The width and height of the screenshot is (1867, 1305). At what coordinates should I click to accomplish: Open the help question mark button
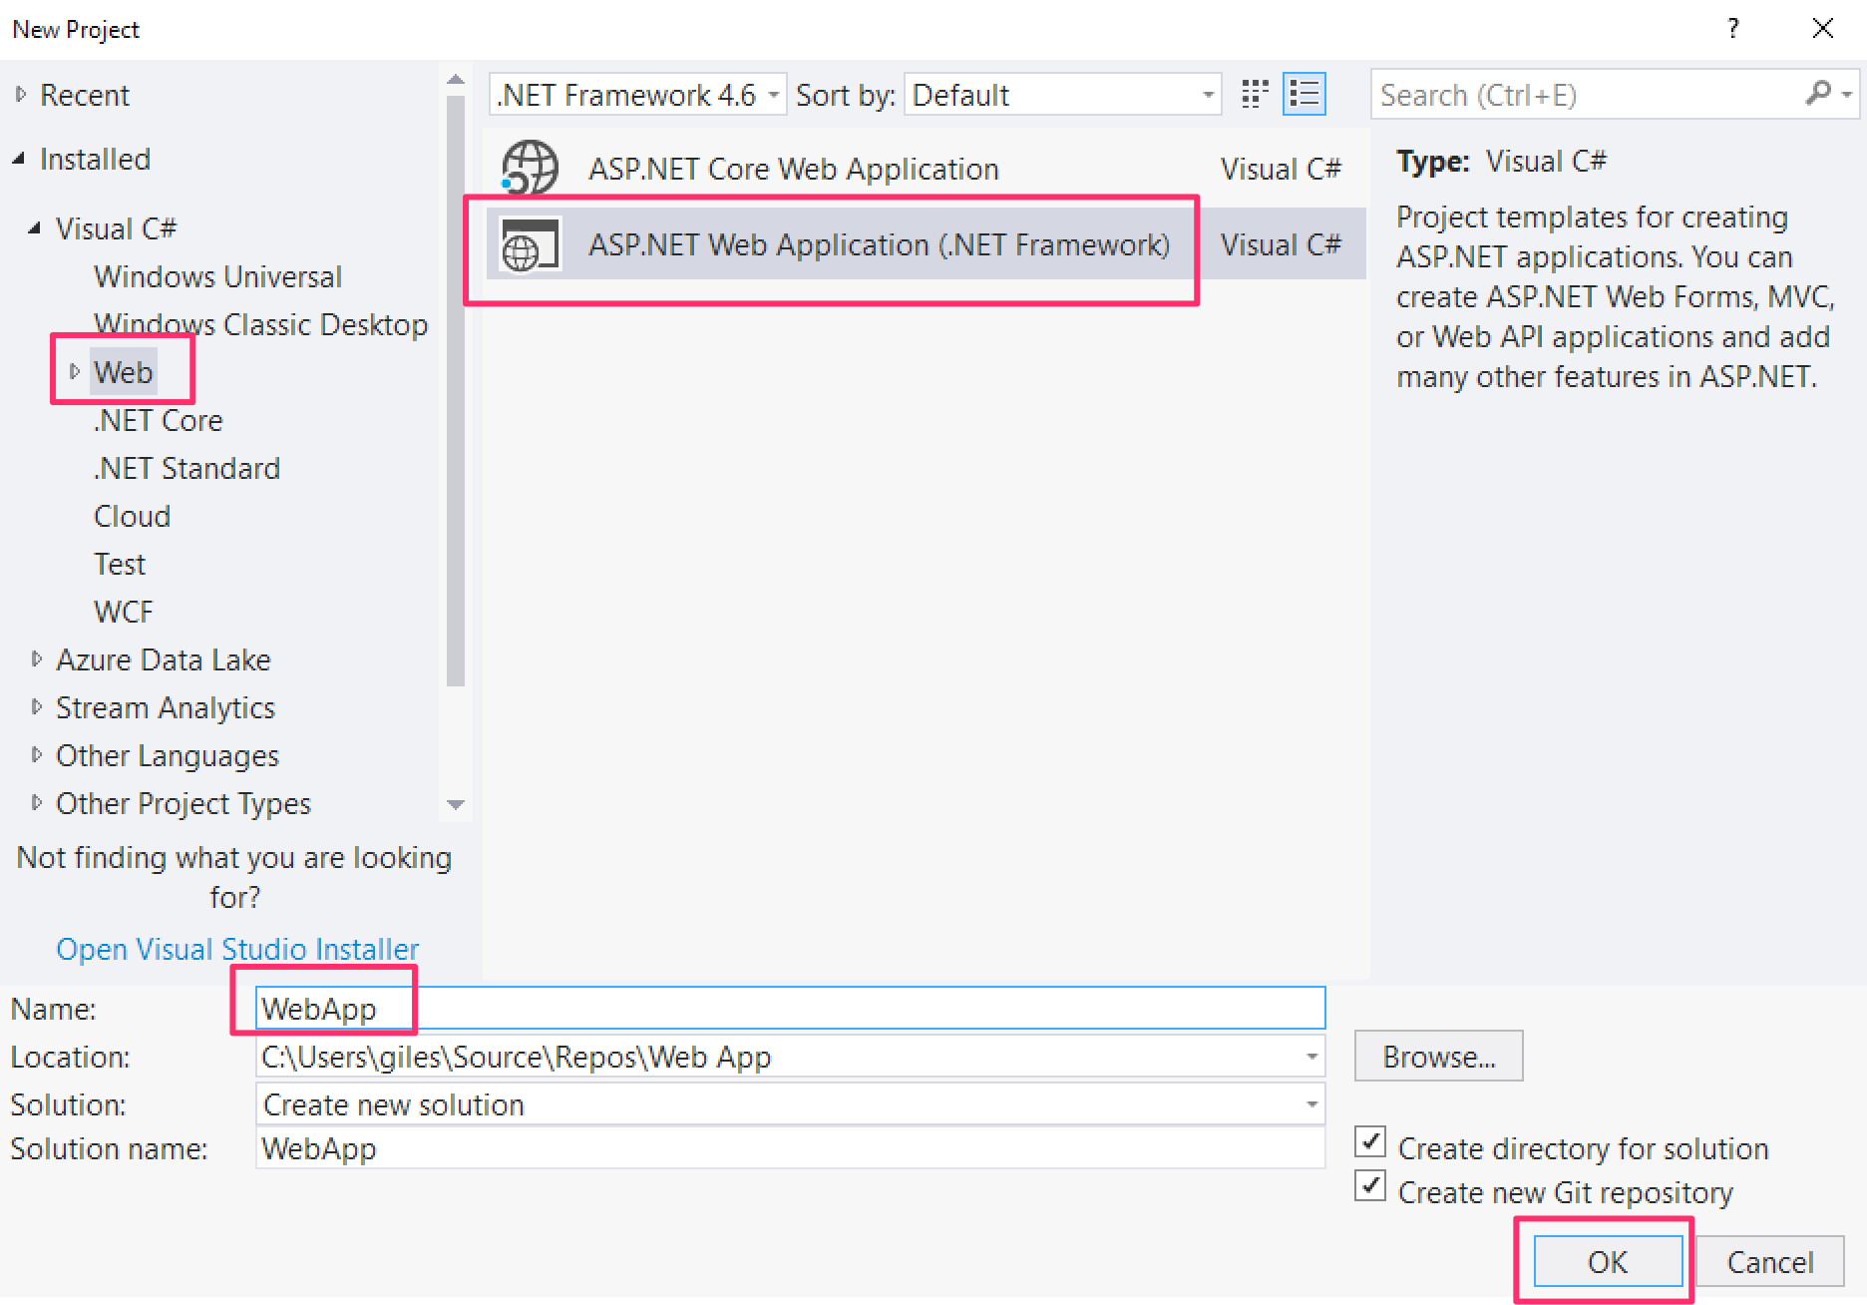coord(1733,28)
